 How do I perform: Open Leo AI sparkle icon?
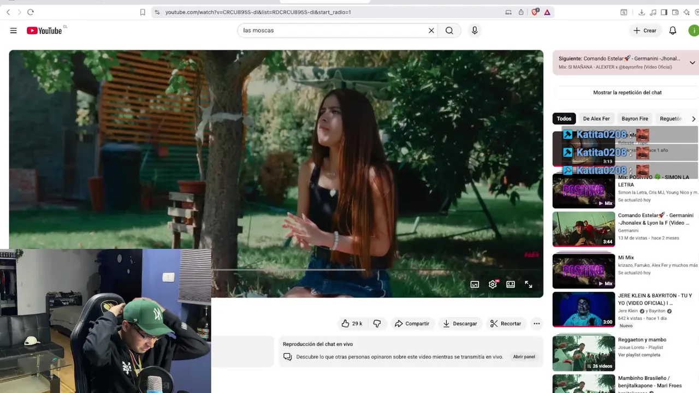point(686,12)
